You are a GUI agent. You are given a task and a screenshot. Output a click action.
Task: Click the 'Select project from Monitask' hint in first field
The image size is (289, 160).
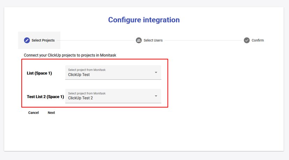(87, 70)
